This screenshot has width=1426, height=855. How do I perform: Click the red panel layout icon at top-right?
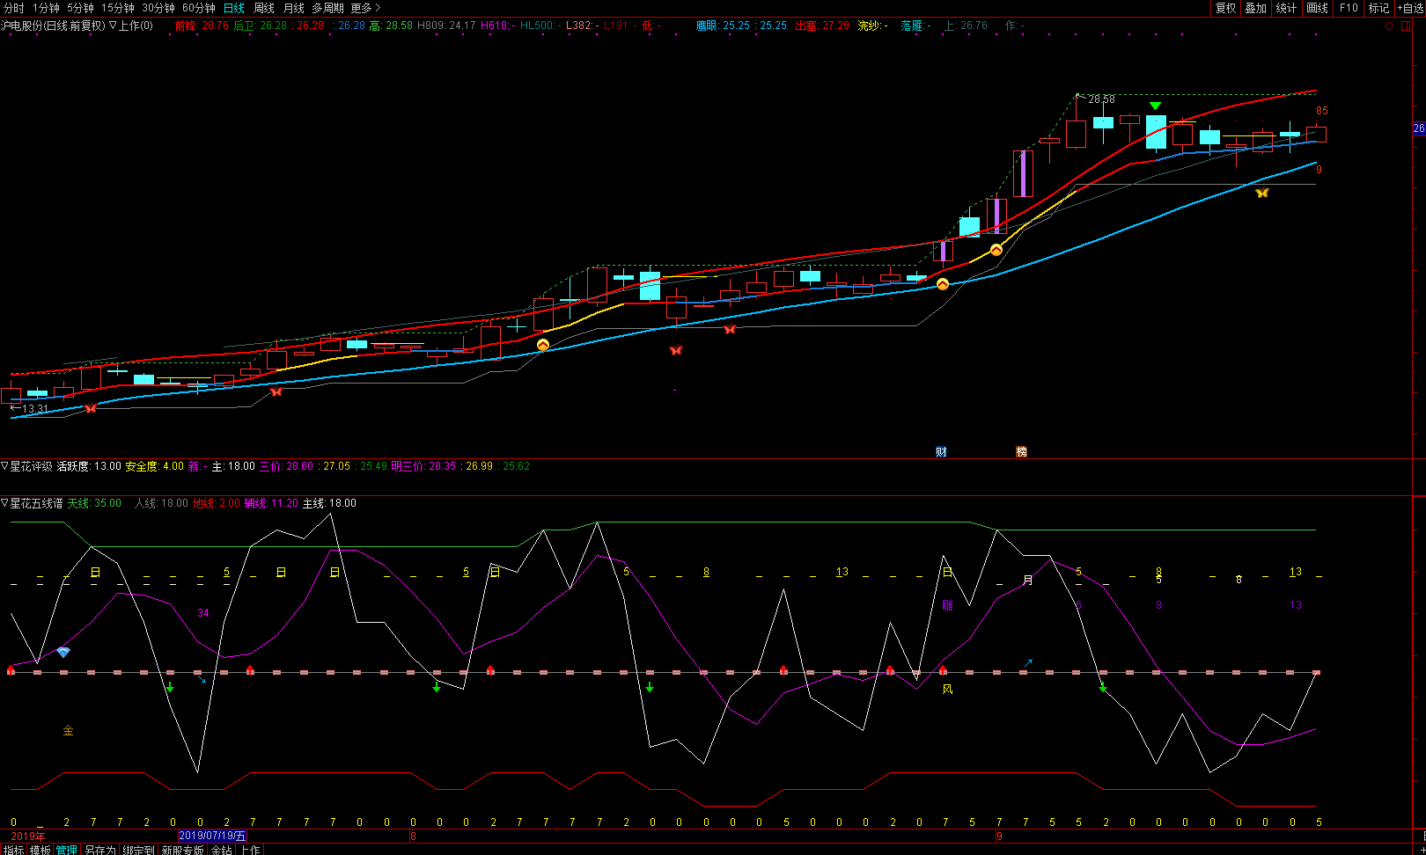tap(1407, 26)
